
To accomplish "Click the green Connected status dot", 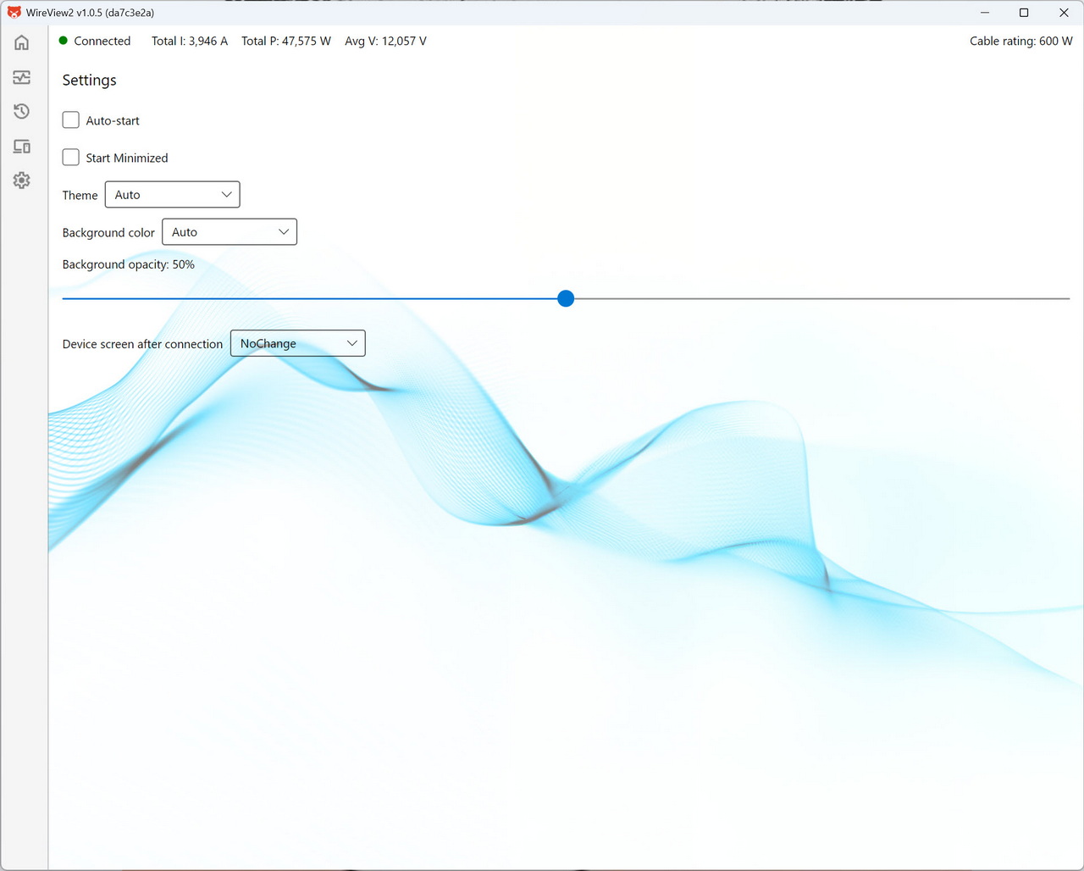I will coord(64,41).
